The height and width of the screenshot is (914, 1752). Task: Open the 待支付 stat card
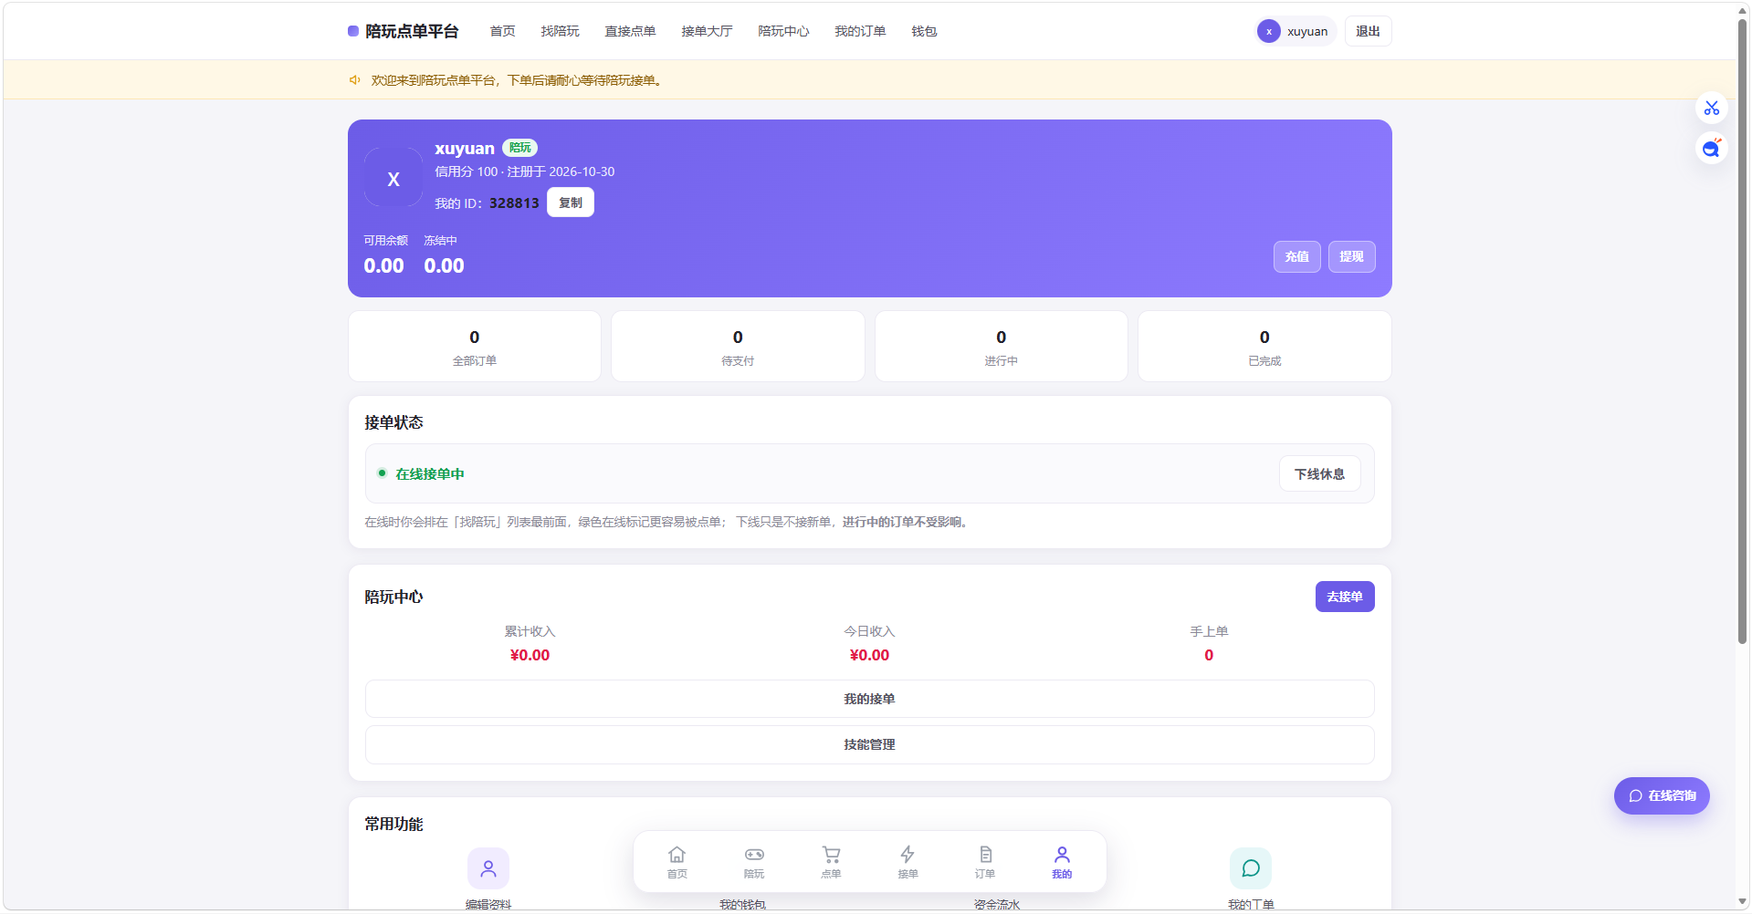(x=738, y=347)
